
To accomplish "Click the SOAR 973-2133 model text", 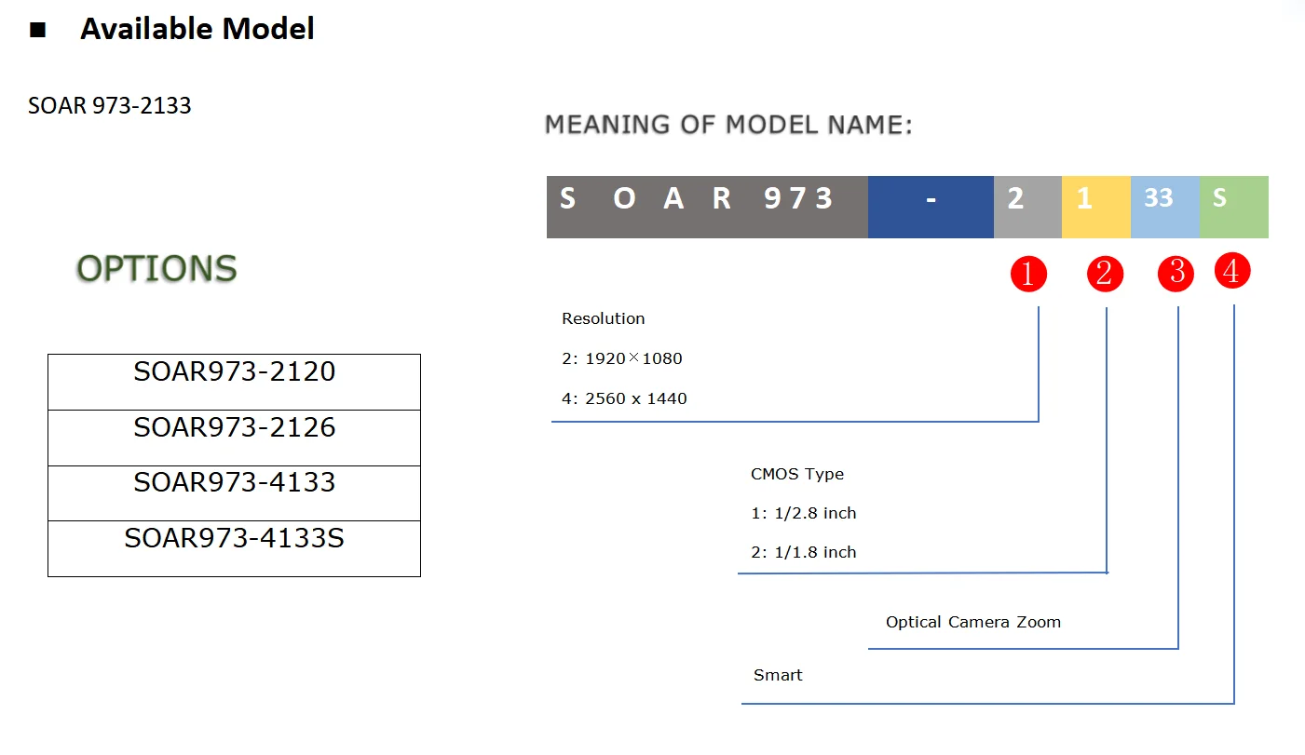I will pyautogui.click(x=110, y=105).
